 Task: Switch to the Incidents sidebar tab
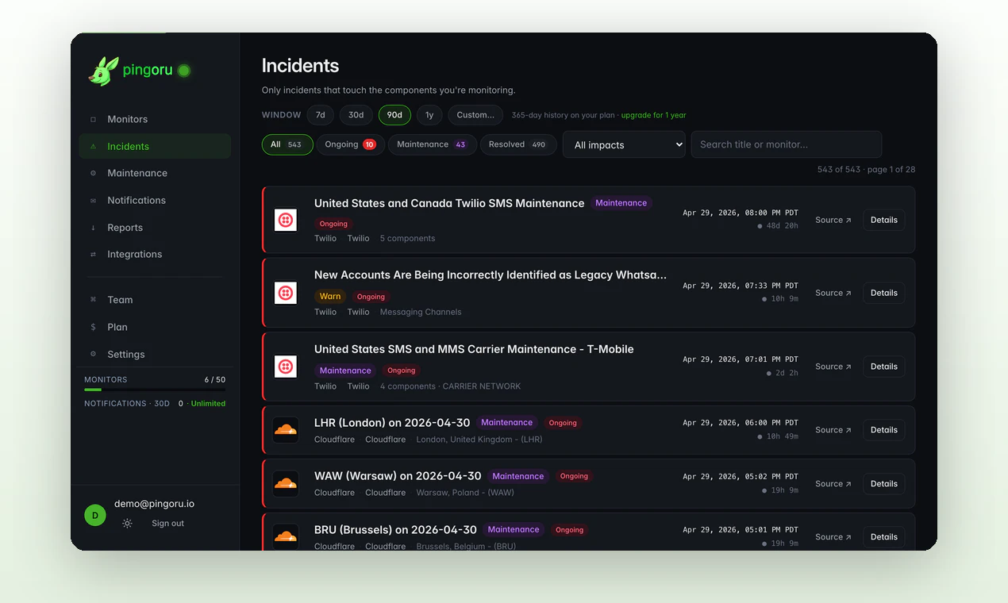pos(129,146)
